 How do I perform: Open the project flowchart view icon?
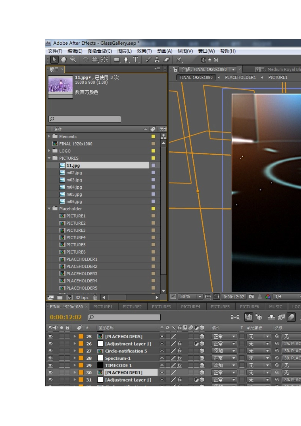click(163, 137)
